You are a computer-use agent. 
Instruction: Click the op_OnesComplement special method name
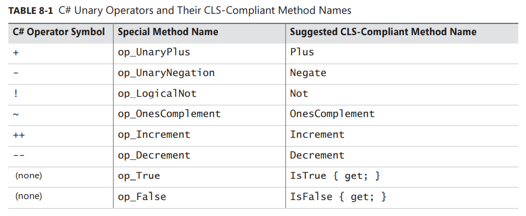[169, 114]
